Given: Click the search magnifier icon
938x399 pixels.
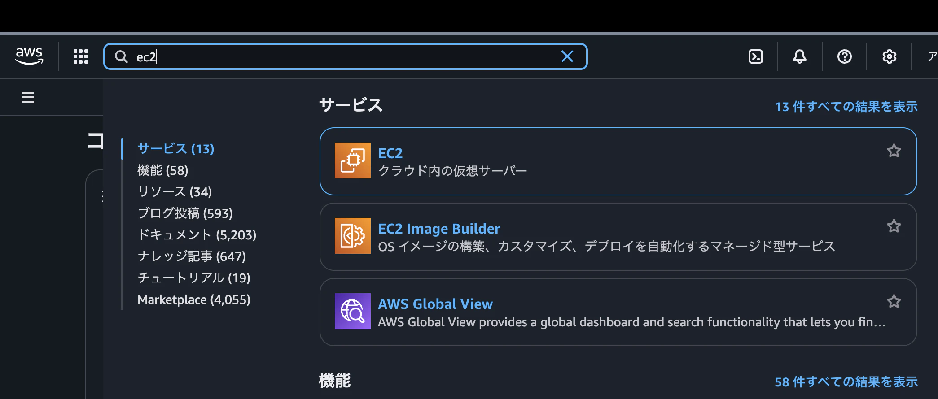Looking at the screenshot, I should [x=121, y=56].
